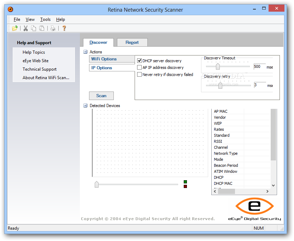Open eEye Web Site link
The height and width of the screenshot is (241, 294).
click(x=36, y=61)
